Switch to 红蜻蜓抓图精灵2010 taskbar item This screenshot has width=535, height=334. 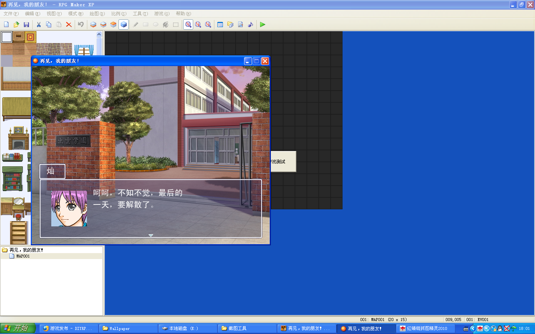[425, 328]
